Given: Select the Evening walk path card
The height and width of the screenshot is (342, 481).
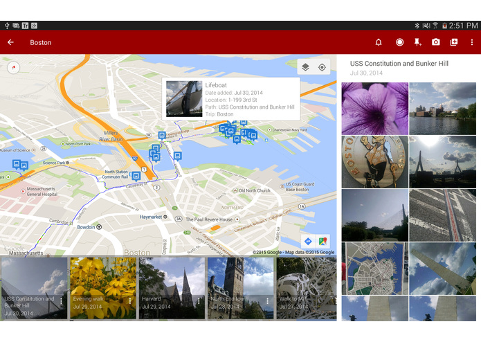Looking at the screenshot, I should coord(103,288).
